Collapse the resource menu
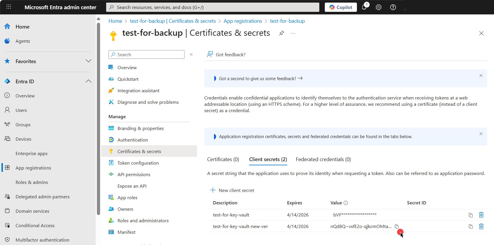Viewport: 494px width, 245px height. (191, 54)
